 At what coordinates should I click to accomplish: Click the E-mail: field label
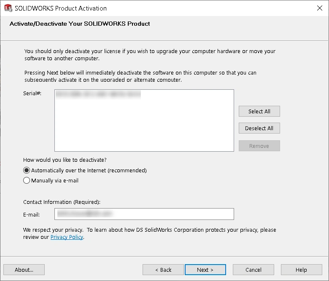pos(32,215)
